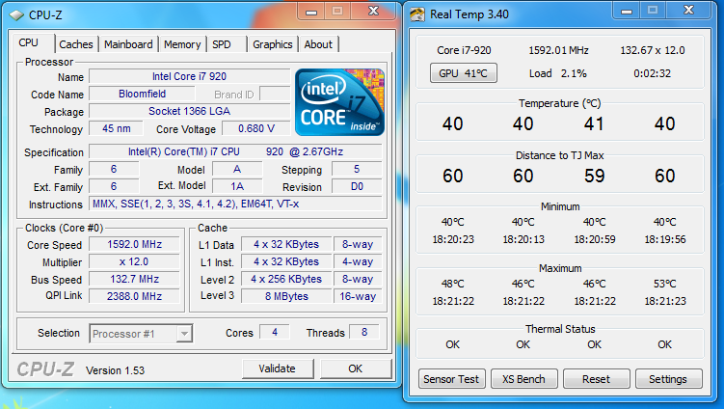Click the QPI Link value '2388.0 MHz'

click(134, 296)
